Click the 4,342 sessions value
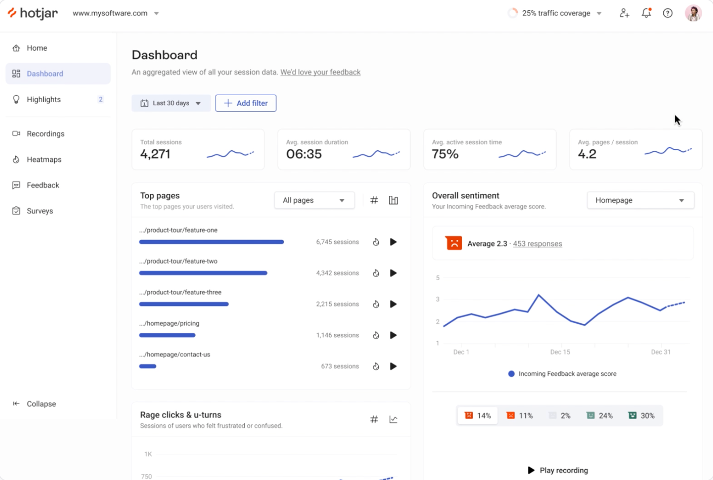 coord(338,273)
